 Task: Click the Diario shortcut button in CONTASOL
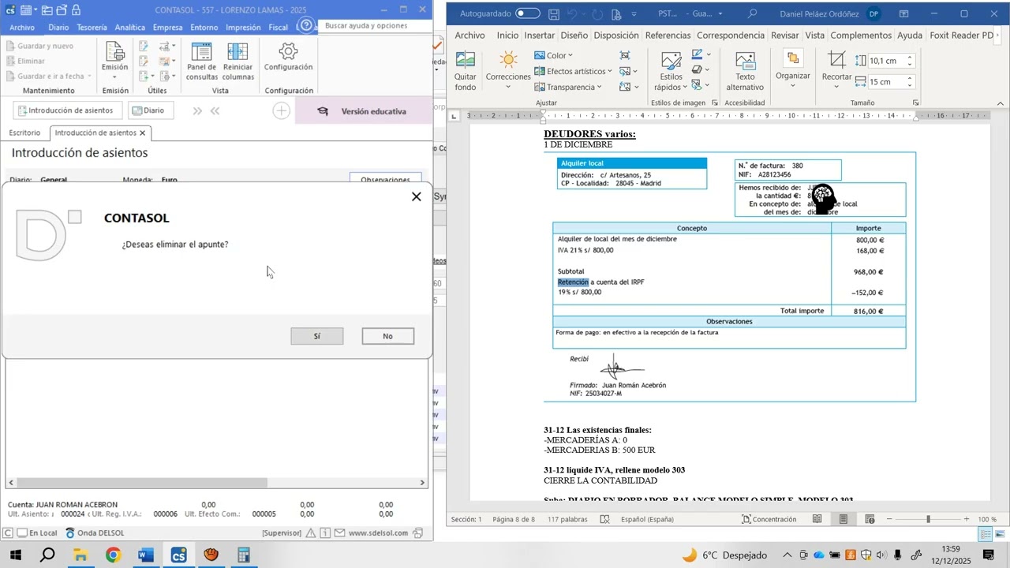tap(150, 111)
